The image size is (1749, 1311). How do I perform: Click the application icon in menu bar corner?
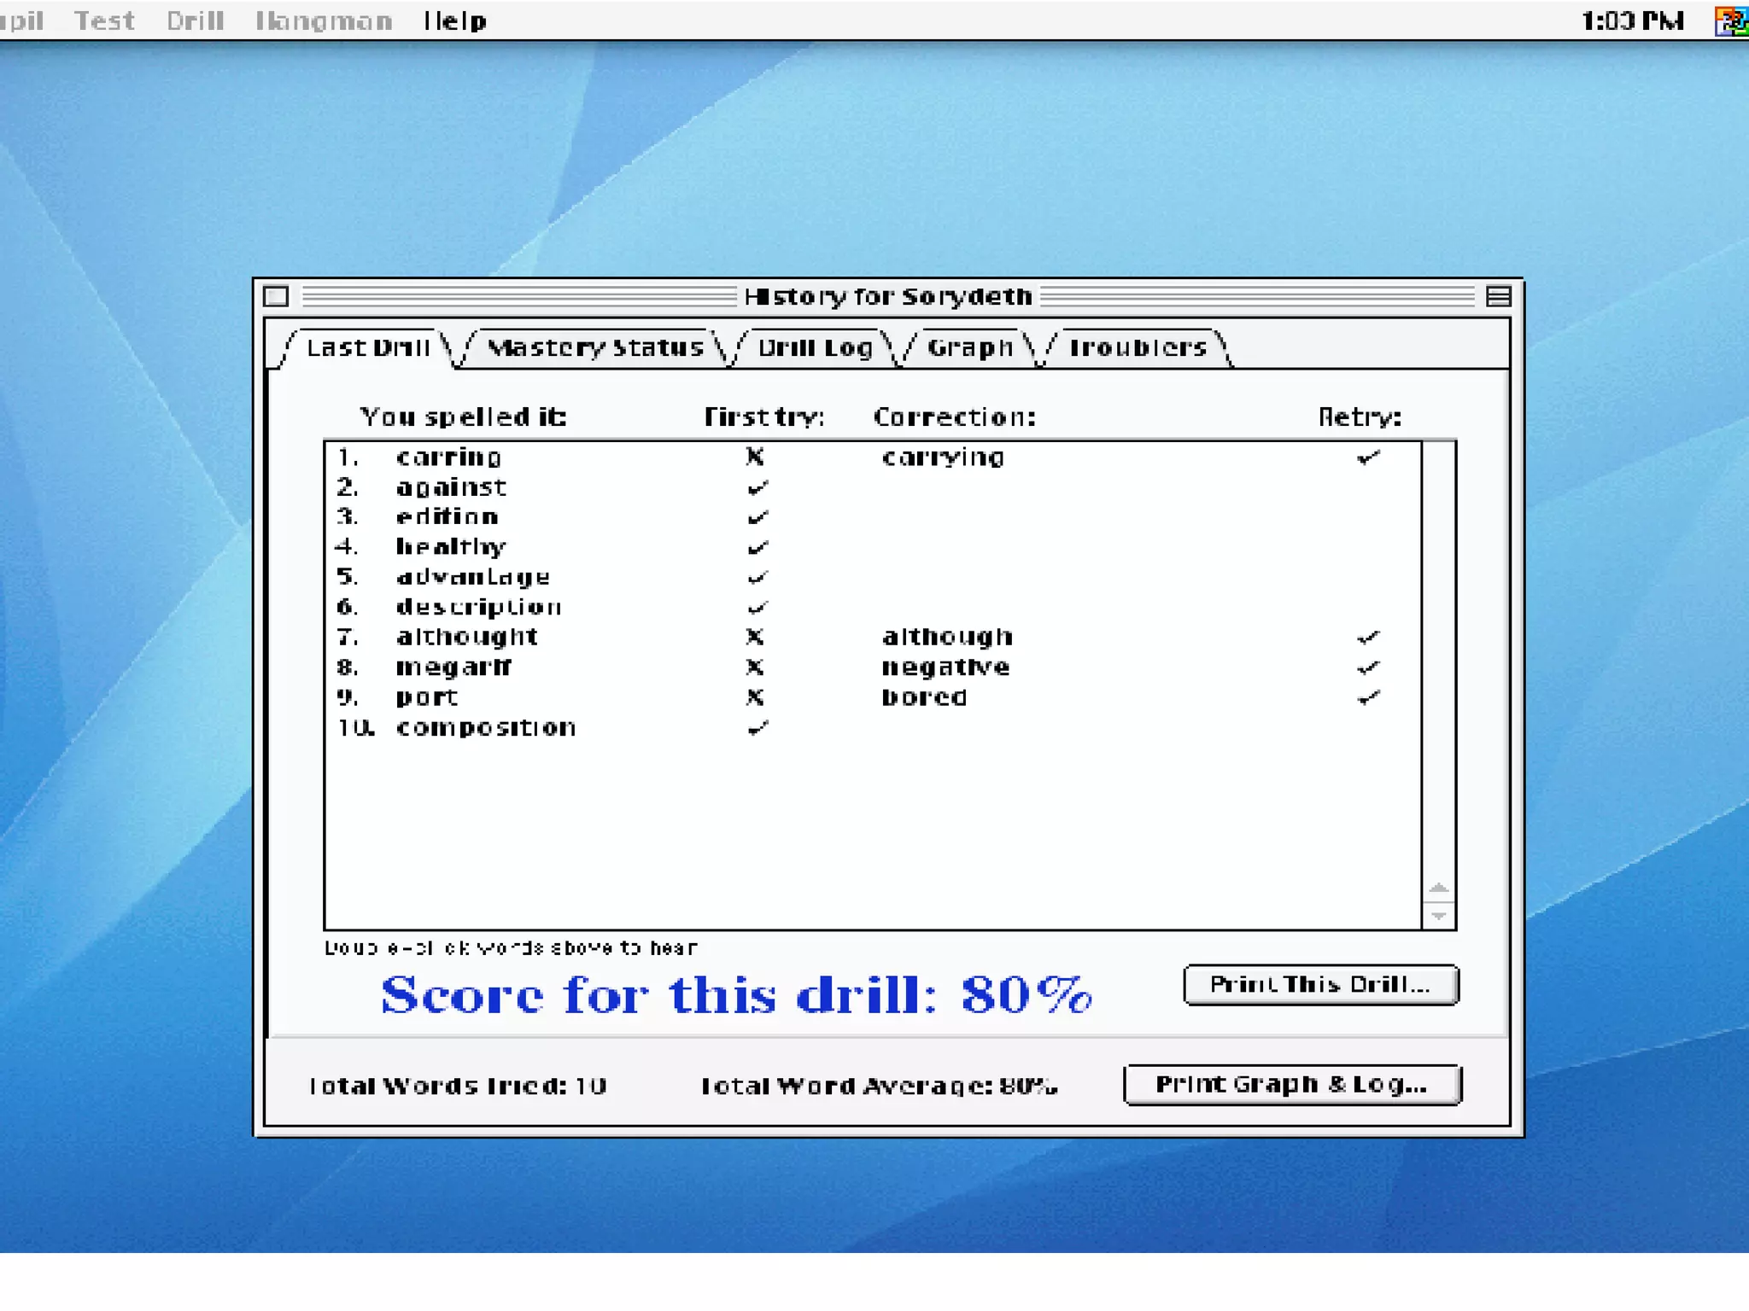coord(1732,20)
